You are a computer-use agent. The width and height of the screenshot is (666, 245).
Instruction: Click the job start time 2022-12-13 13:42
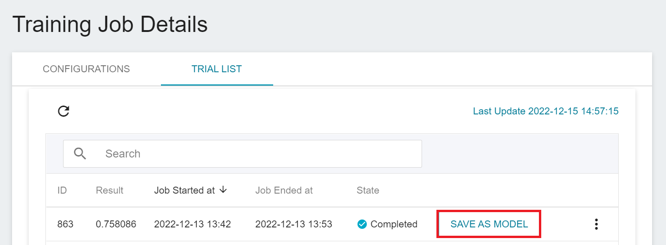click(192, 224)
